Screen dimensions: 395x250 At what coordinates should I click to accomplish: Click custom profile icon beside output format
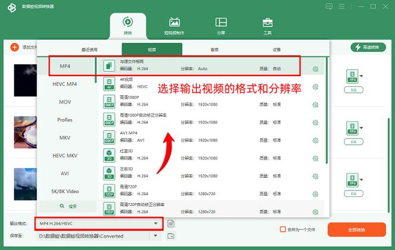coord(171,224)
